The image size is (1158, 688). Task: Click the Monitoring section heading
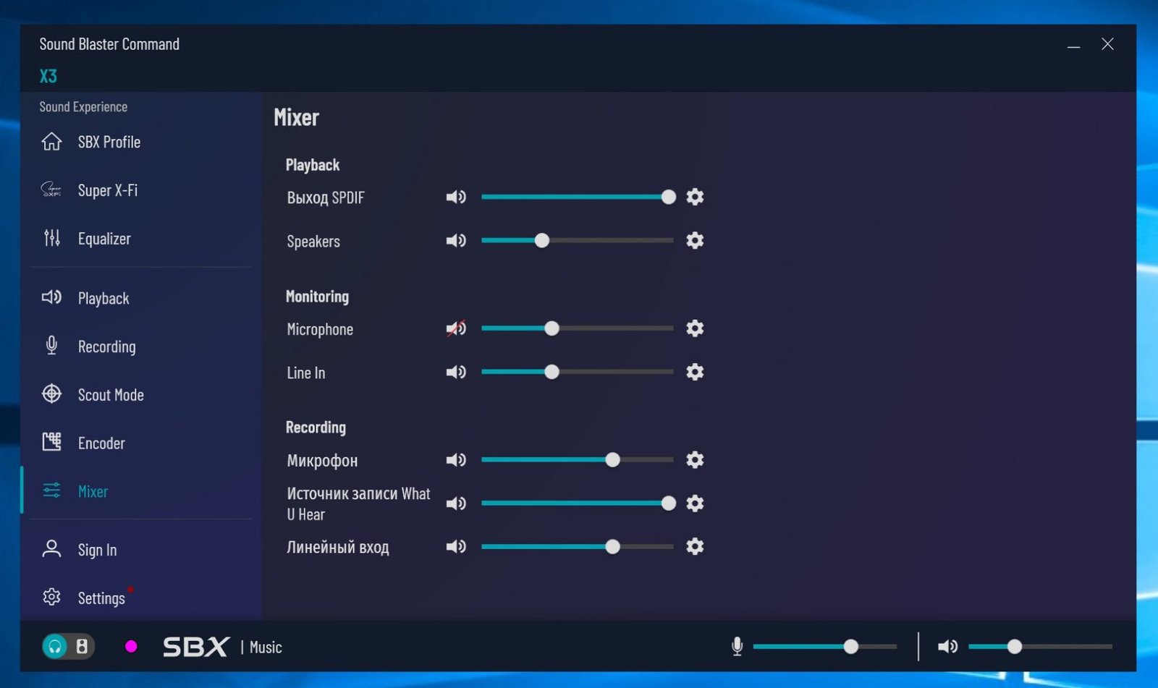(x=317, y=297)
